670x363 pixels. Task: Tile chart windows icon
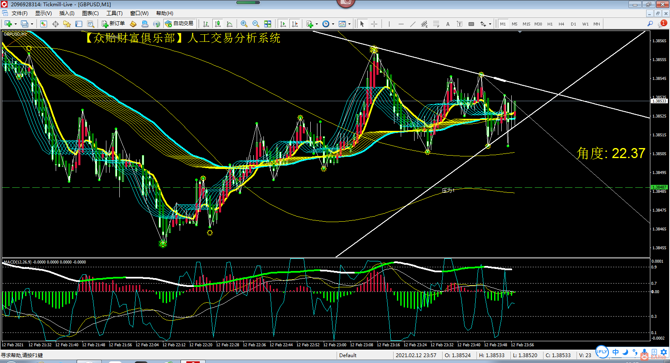pyautogui.click(x=268, y=24)
